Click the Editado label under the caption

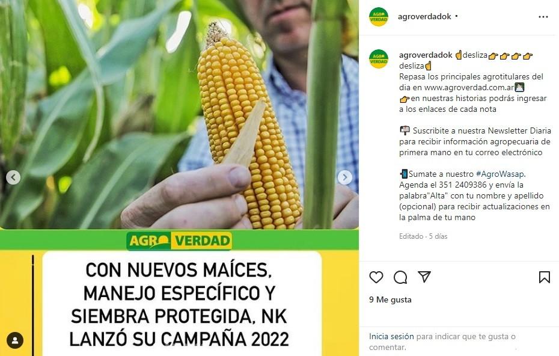pos(411,236)
